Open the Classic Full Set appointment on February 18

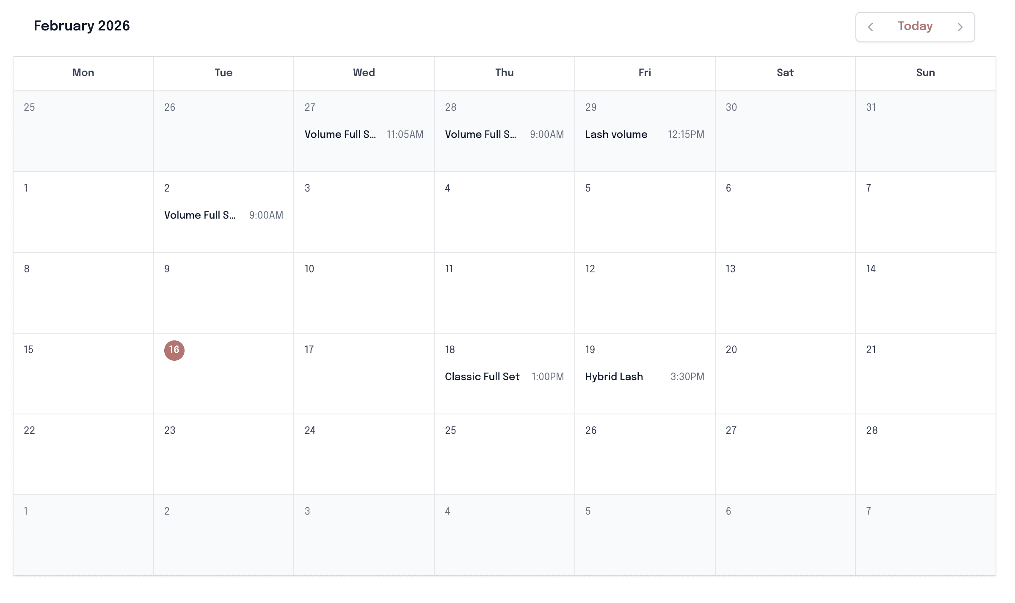504,376
